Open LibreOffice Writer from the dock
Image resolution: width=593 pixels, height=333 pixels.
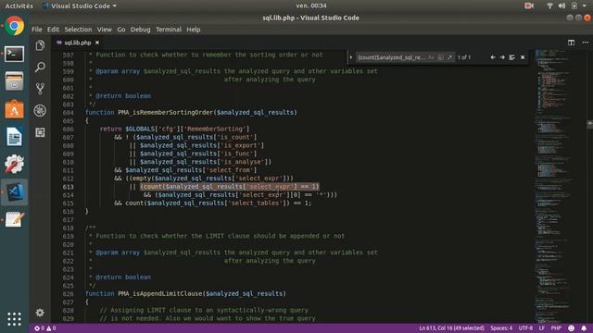tap(15, 137)
